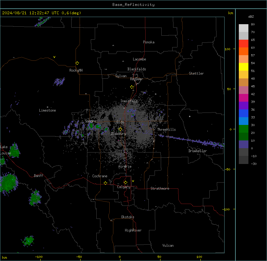This screenshot has width=267, height=261.
Task: Click the Okotoks label
Action: [x=128, y=217]
